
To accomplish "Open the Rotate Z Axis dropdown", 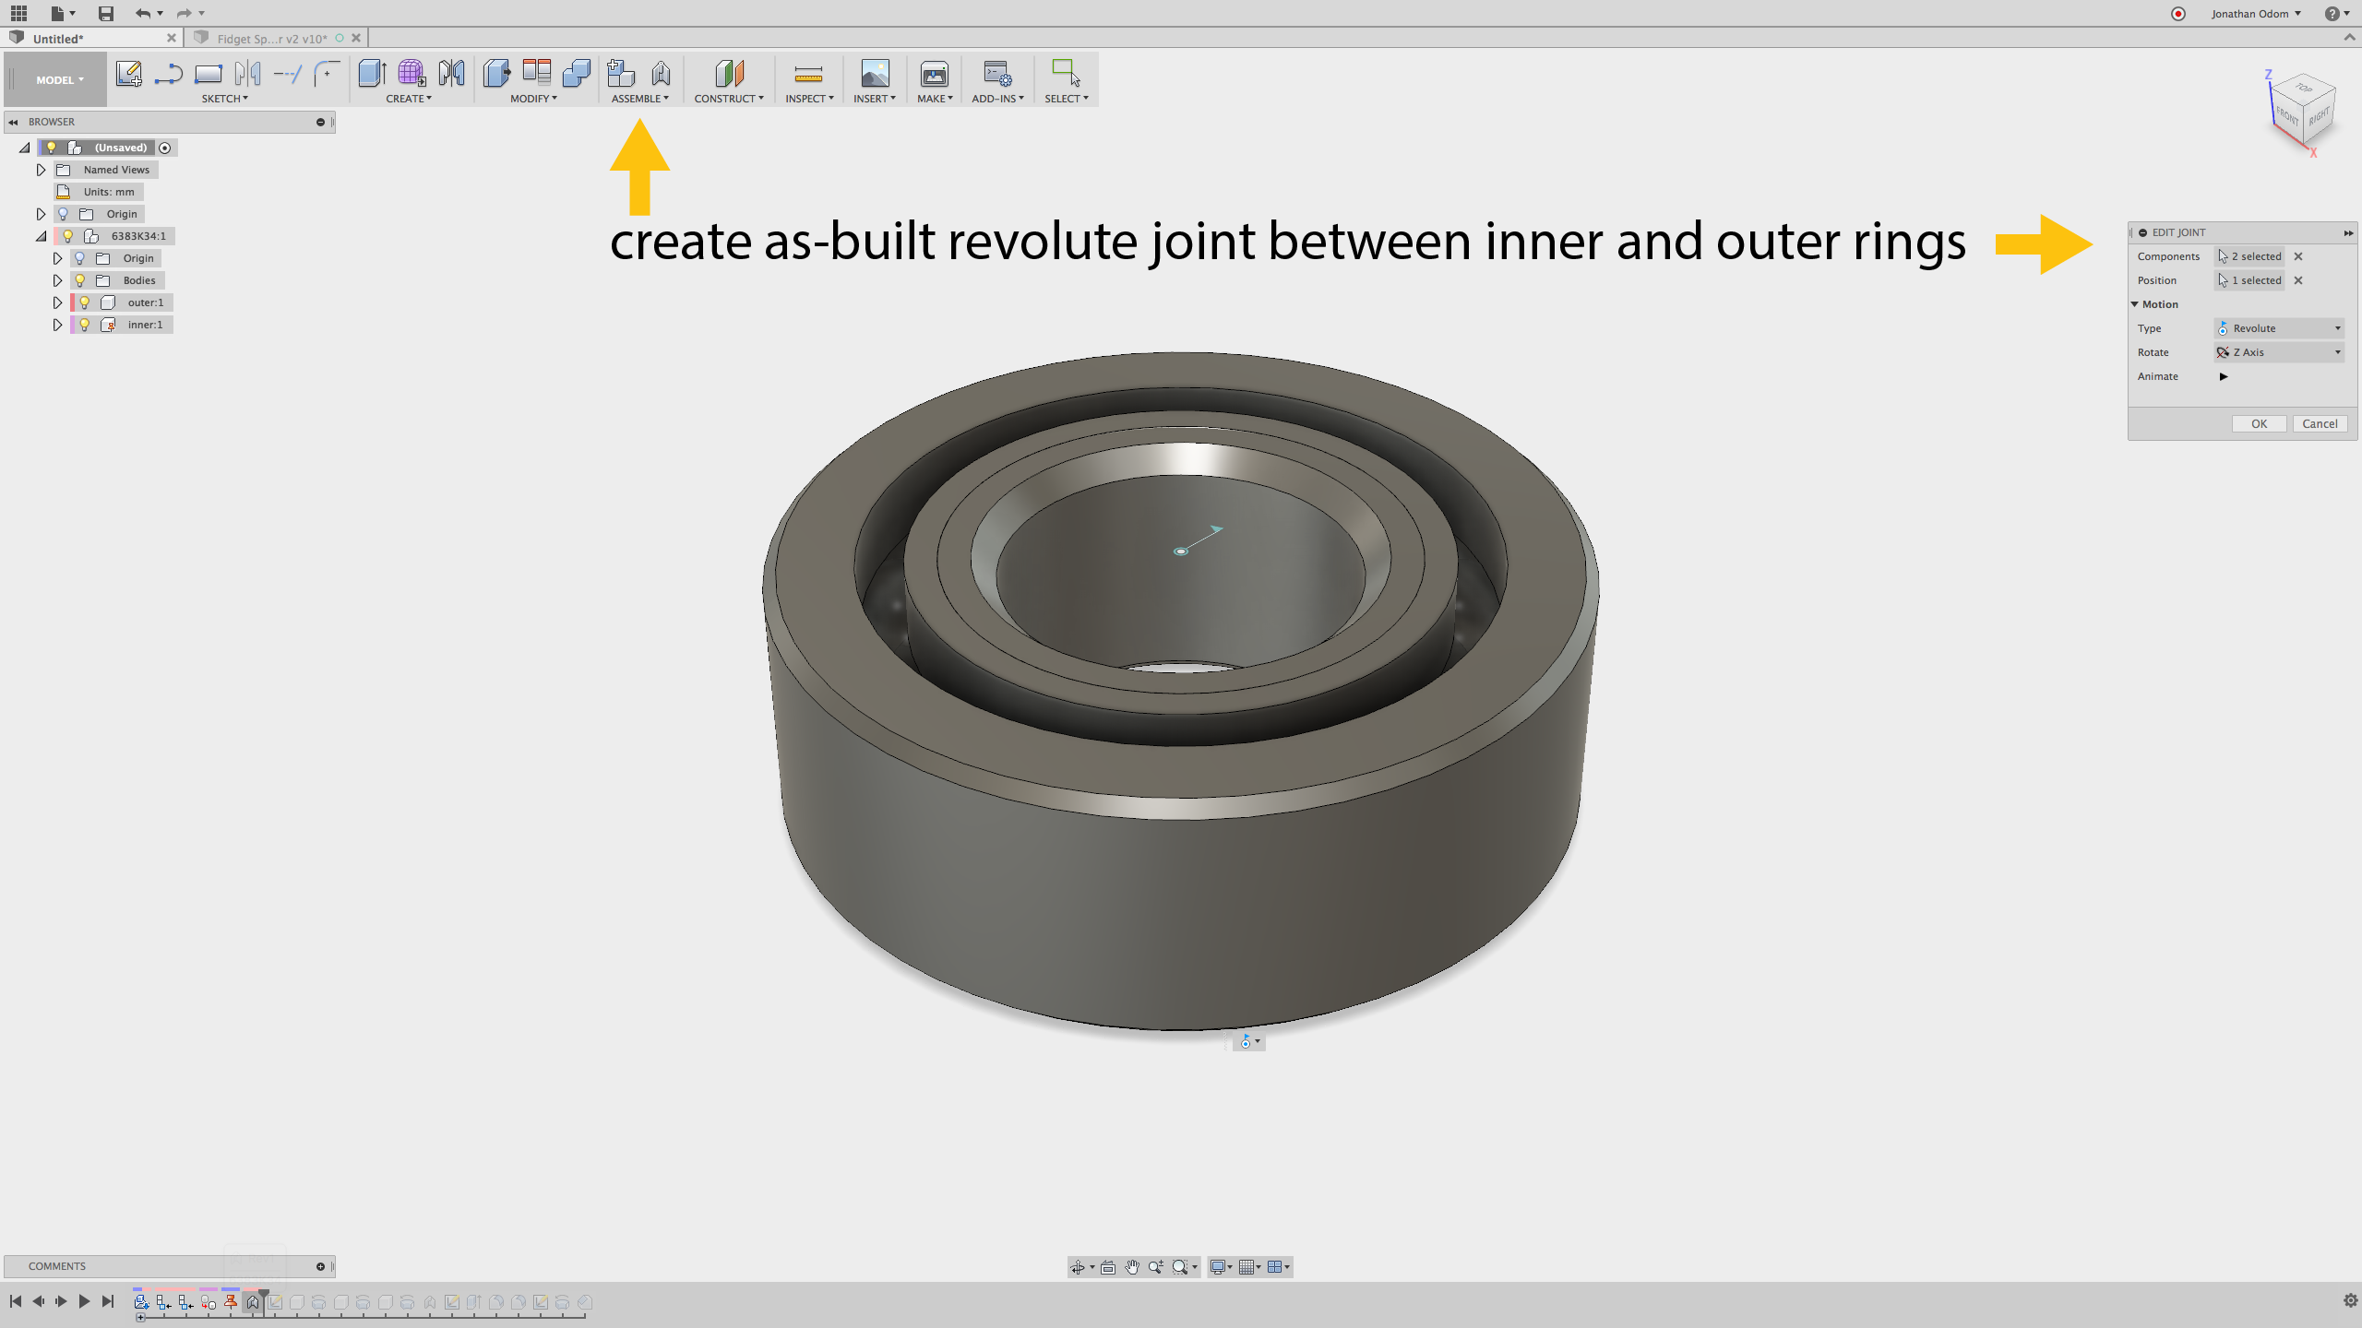I will pyautogui.click(x=2279, y=352).
